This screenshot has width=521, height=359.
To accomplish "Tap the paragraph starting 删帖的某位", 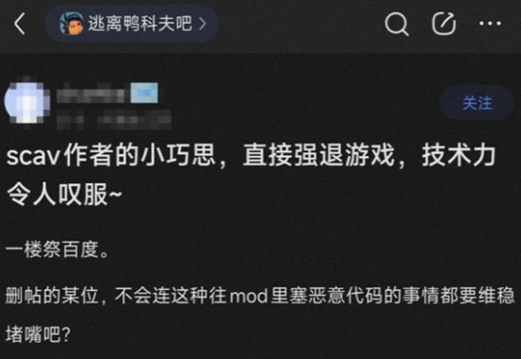I will (260, 314).
